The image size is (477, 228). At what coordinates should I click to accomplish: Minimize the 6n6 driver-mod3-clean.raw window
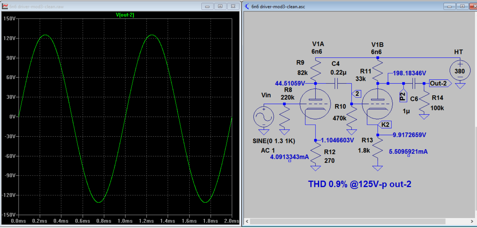click(207, 6)
